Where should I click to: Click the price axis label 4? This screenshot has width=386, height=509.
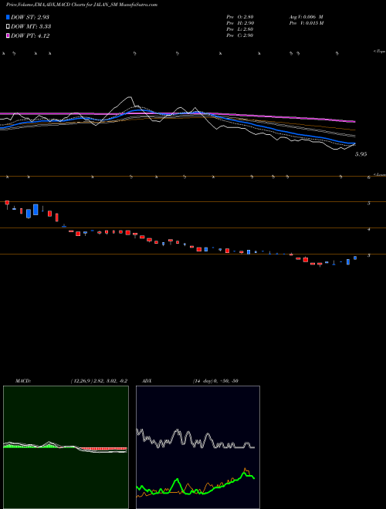(x=369, y=230)
